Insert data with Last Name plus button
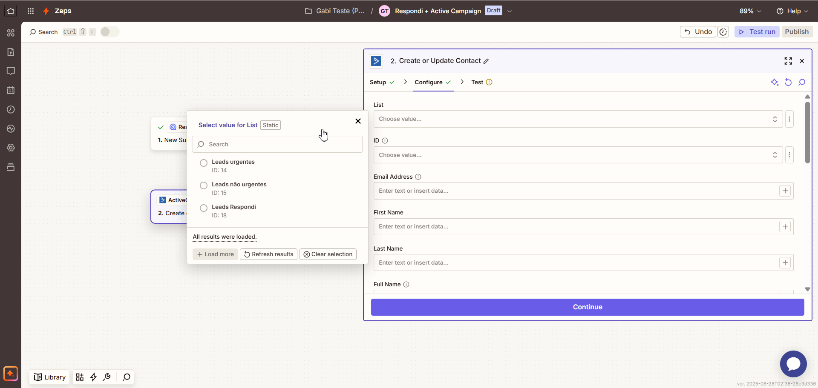 point(785,263)
